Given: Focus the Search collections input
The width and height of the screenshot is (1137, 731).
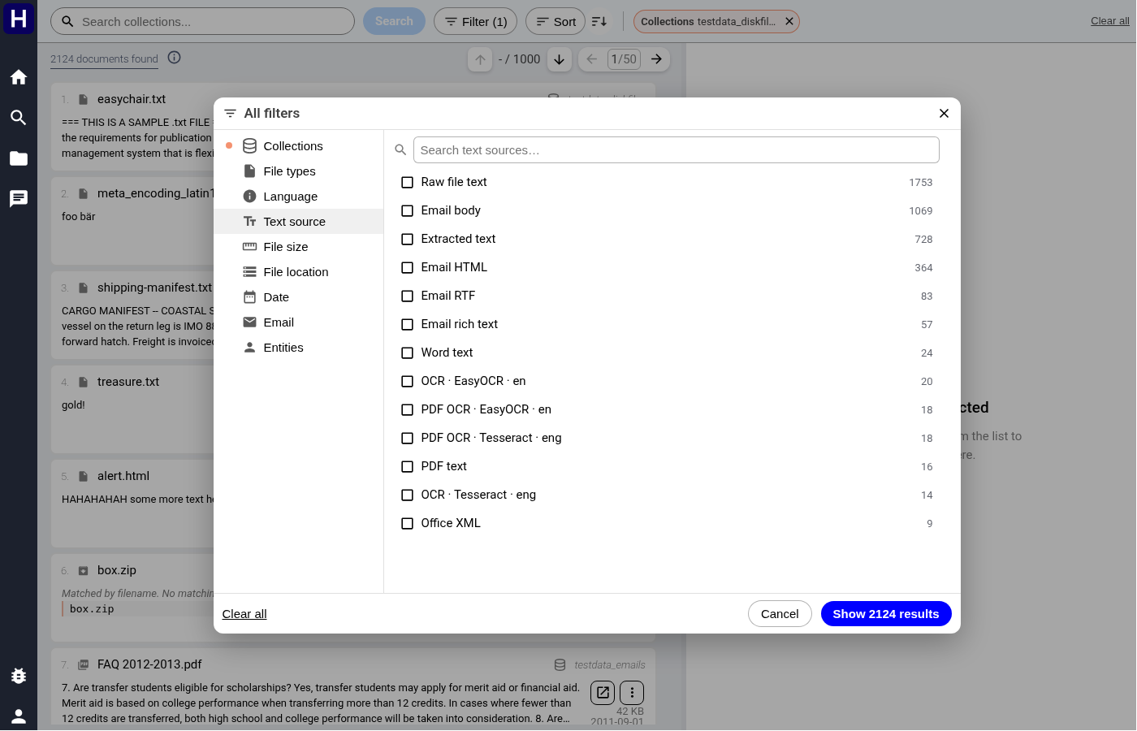Looking at the screenshot, I should (203, 21).
